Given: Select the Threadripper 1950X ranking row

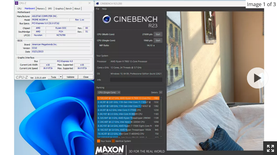Looking at the screenshot, I should tap(128, 130).
